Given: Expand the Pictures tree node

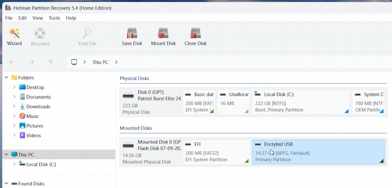Looking at the screenshot, I should (x=14, y=126).
